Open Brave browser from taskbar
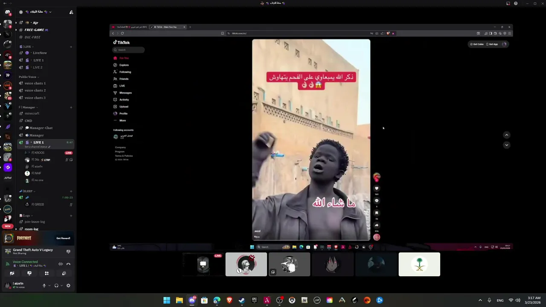 tap(229, 300)
